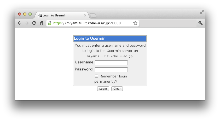Go back using the back arrow
220x121 pixels.
pos(20,23)
